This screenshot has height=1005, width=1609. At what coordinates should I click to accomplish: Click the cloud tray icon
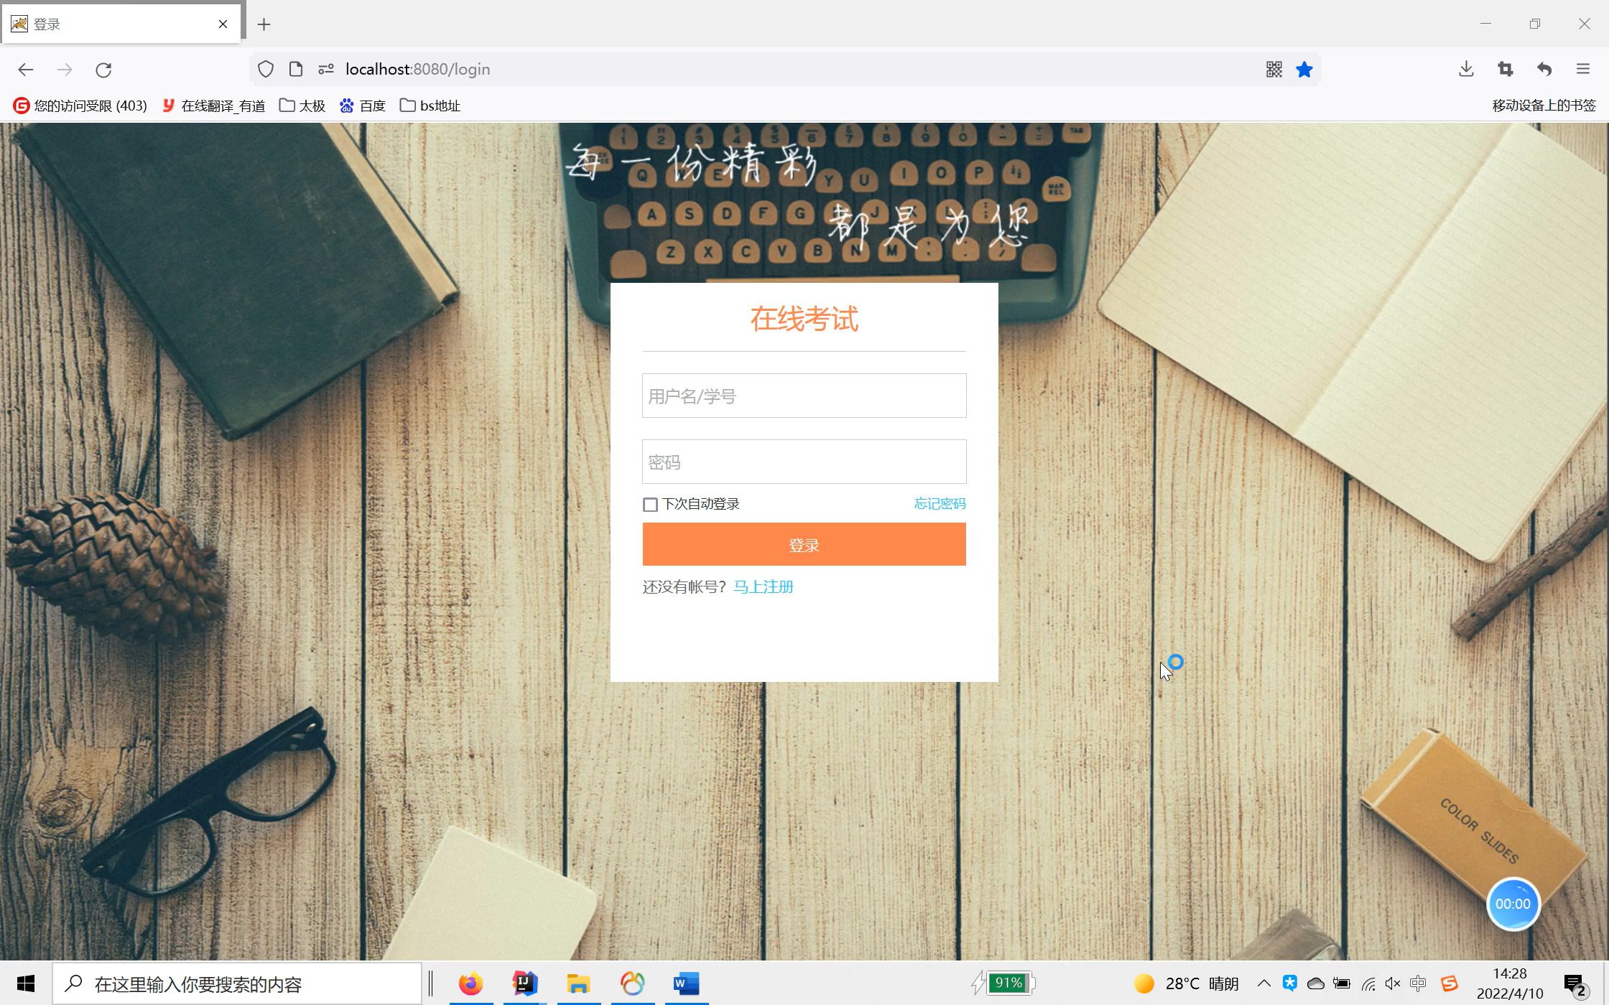(1316, 983)
